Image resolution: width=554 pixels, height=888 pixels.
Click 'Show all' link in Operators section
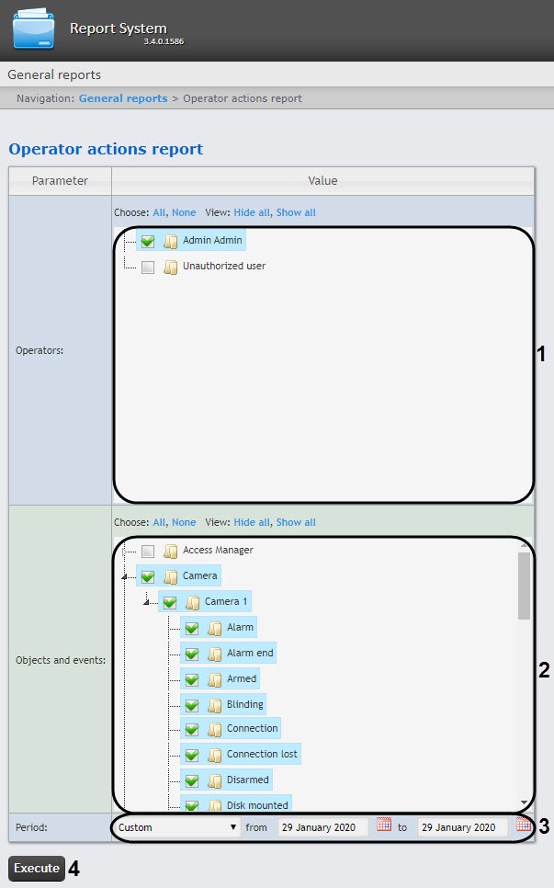(x=296, y=212)
